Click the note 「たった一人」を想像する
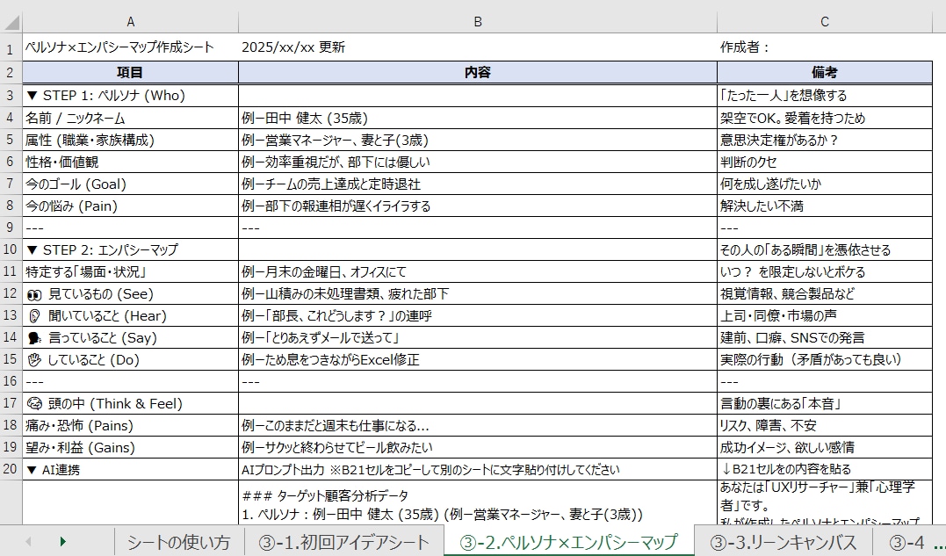This screenshot has width=946, height=556. tap(825, 95)
